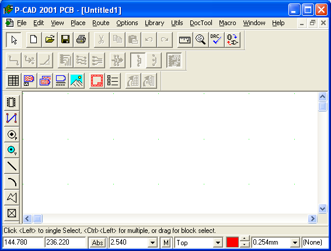Select the Place Component tool
The width and height of the screenshot is (331, 251).
pos(12,103)
